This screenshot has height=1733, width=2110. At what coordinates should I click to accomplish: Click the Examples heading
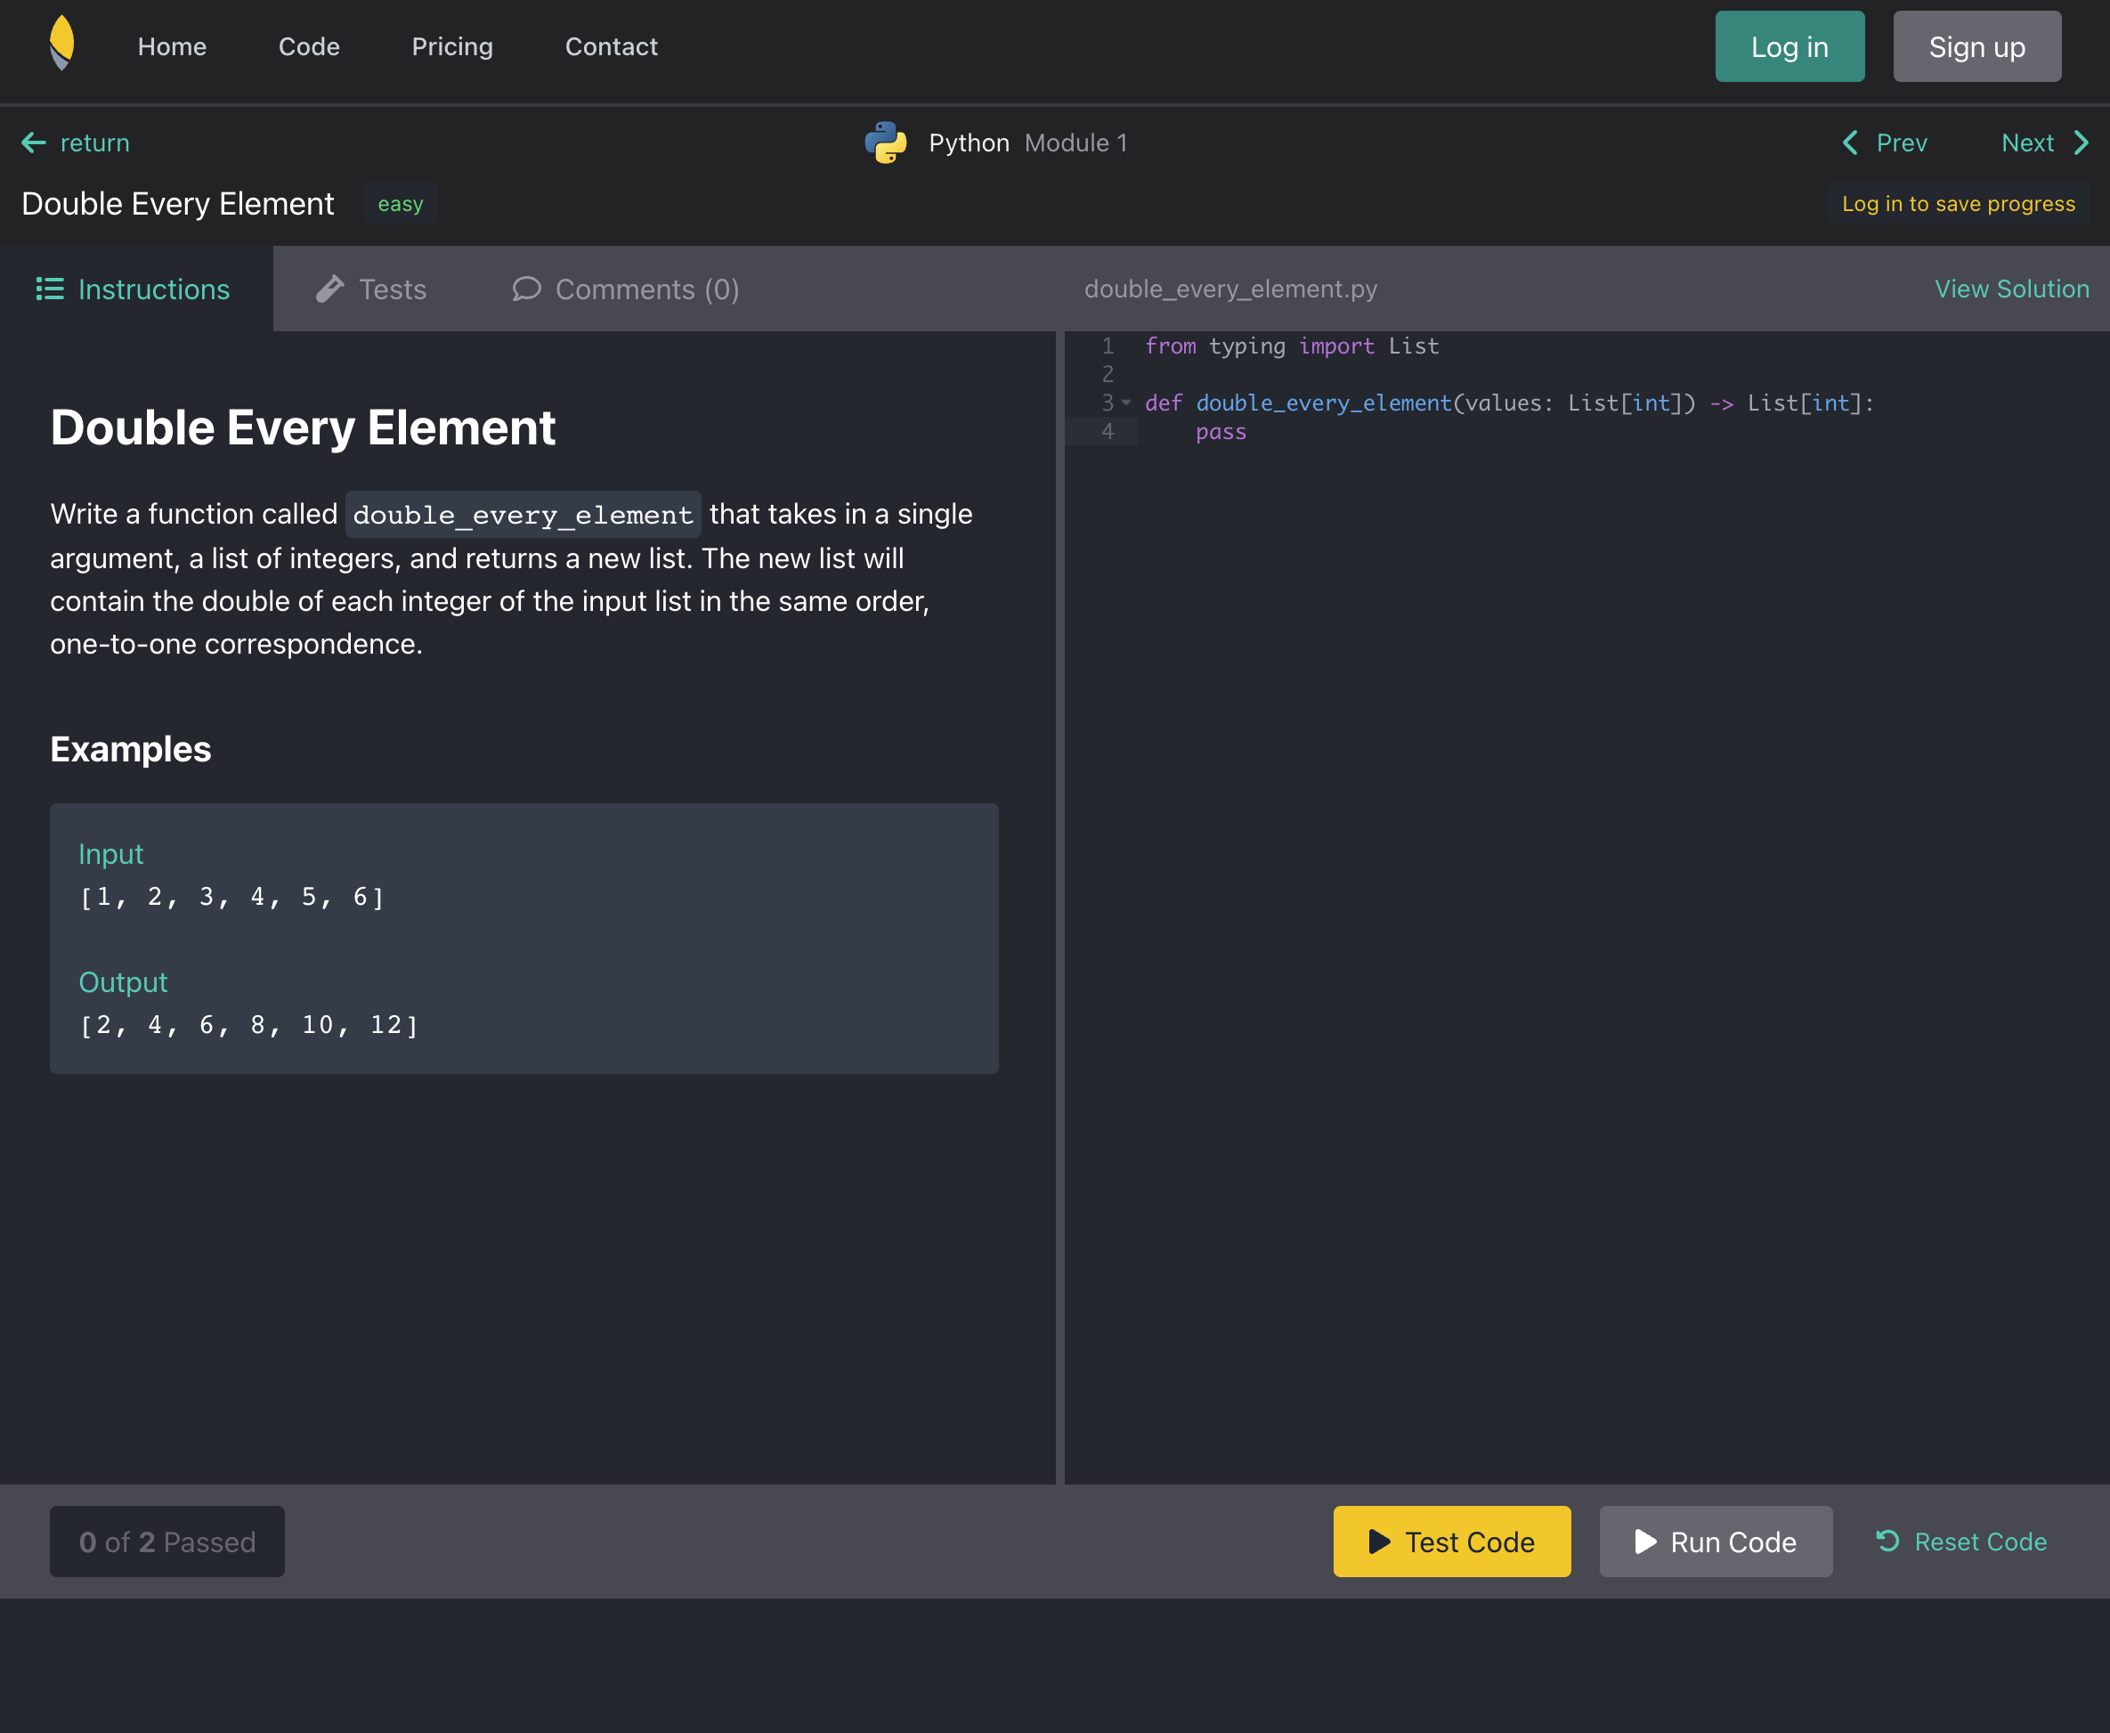pyautogui.click(x=131, y=749)
